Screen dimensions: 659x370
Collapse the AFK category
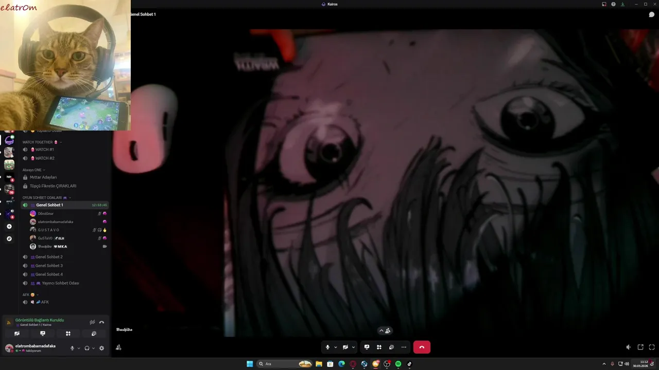[x=31, y=294]
